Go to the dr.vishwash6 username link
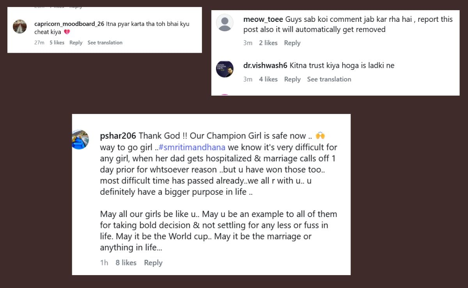The height and width of the screenshot is (288, 468). tap(265, 66)
